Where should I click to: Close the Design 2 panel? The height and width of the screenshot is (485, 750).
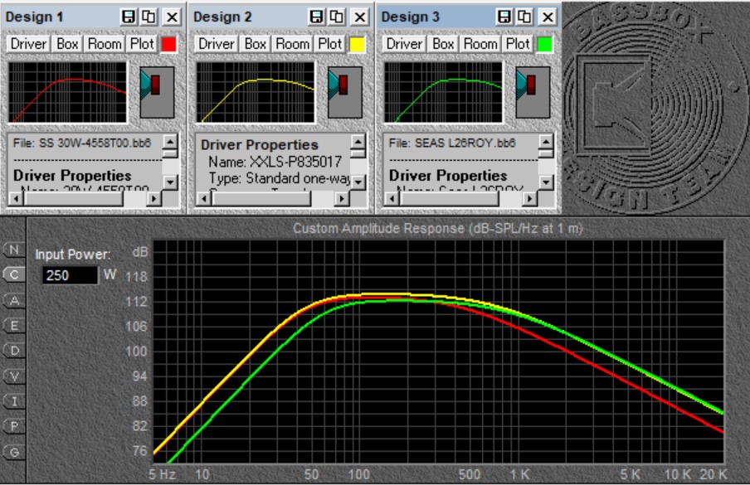click(360, 17)
